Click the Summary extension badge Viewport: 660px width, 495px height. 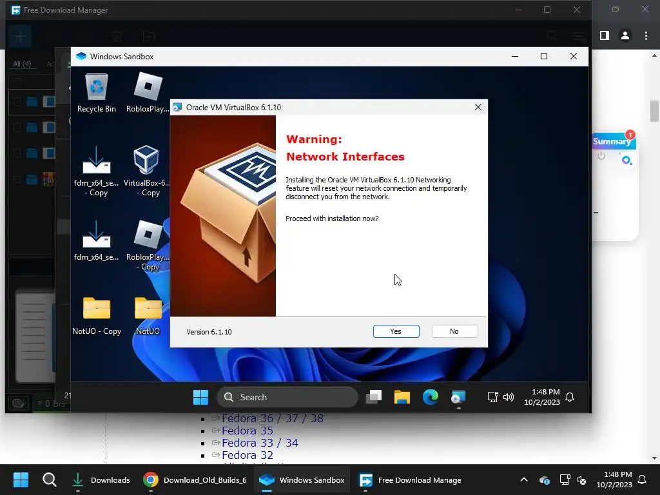[614, 141]
